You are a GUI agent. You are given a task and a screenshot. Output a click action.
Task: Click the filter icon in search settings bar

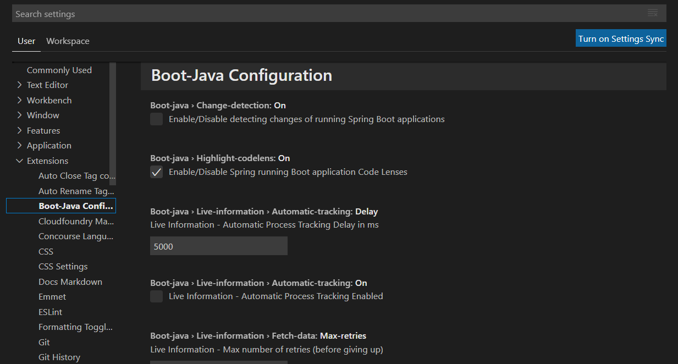click(x=652, y=13)
